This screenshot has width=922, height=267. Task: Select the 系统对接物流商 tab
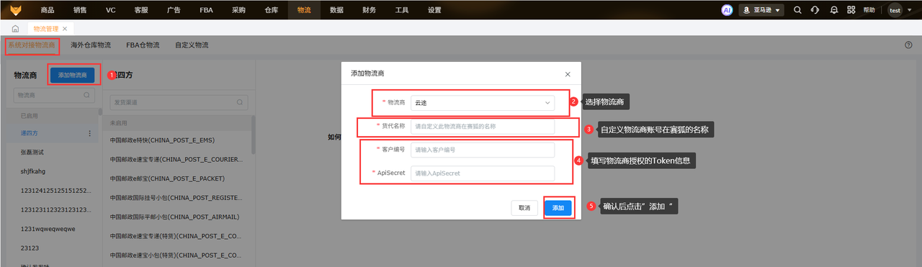[x=31, y=45]
